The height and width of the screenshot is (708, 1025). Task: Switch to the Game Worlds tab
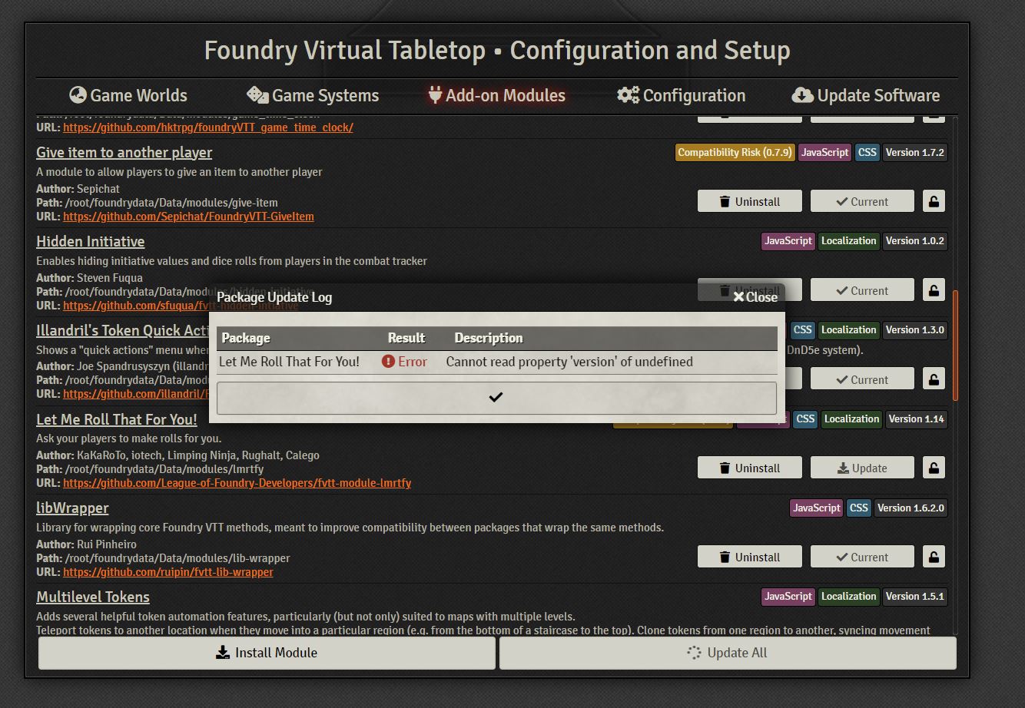(128, 94)
